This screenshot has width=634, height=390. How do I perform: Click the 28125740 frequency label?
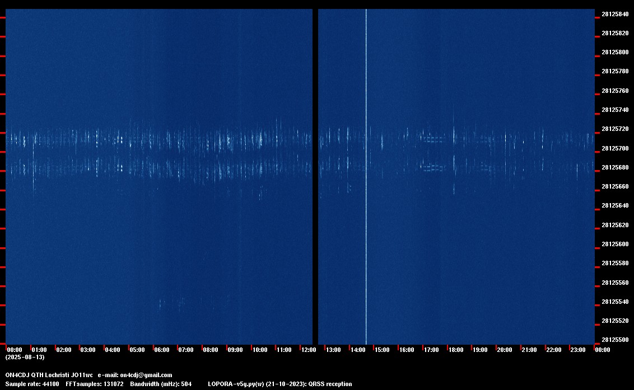click(615, 110)
